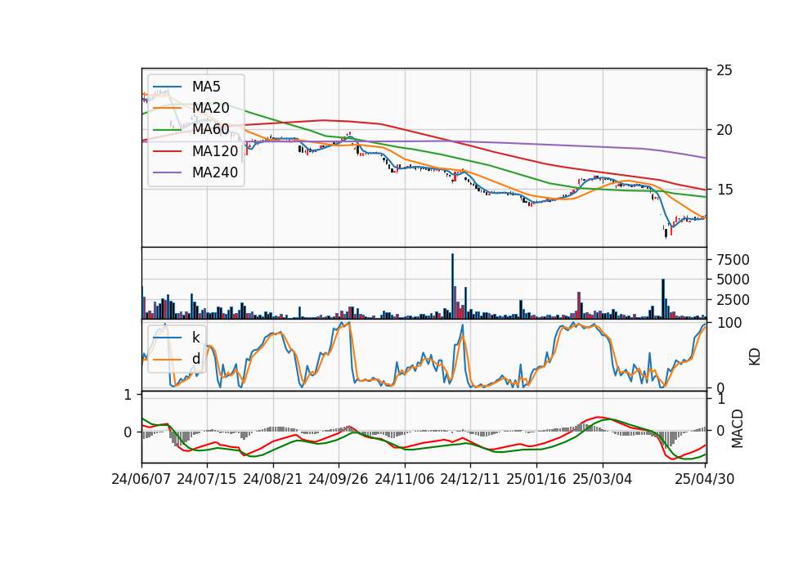Click the blue MA5 legend line swatch
This screenshot has width=785, height=564.
(167, 87)
